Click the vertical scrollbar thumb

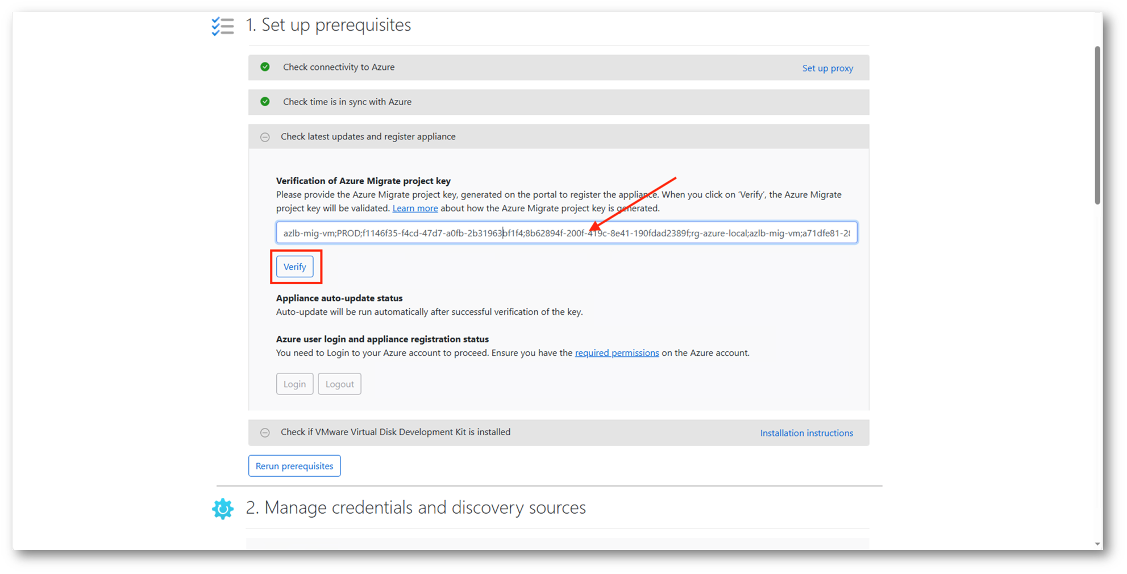click(1097, 125)
